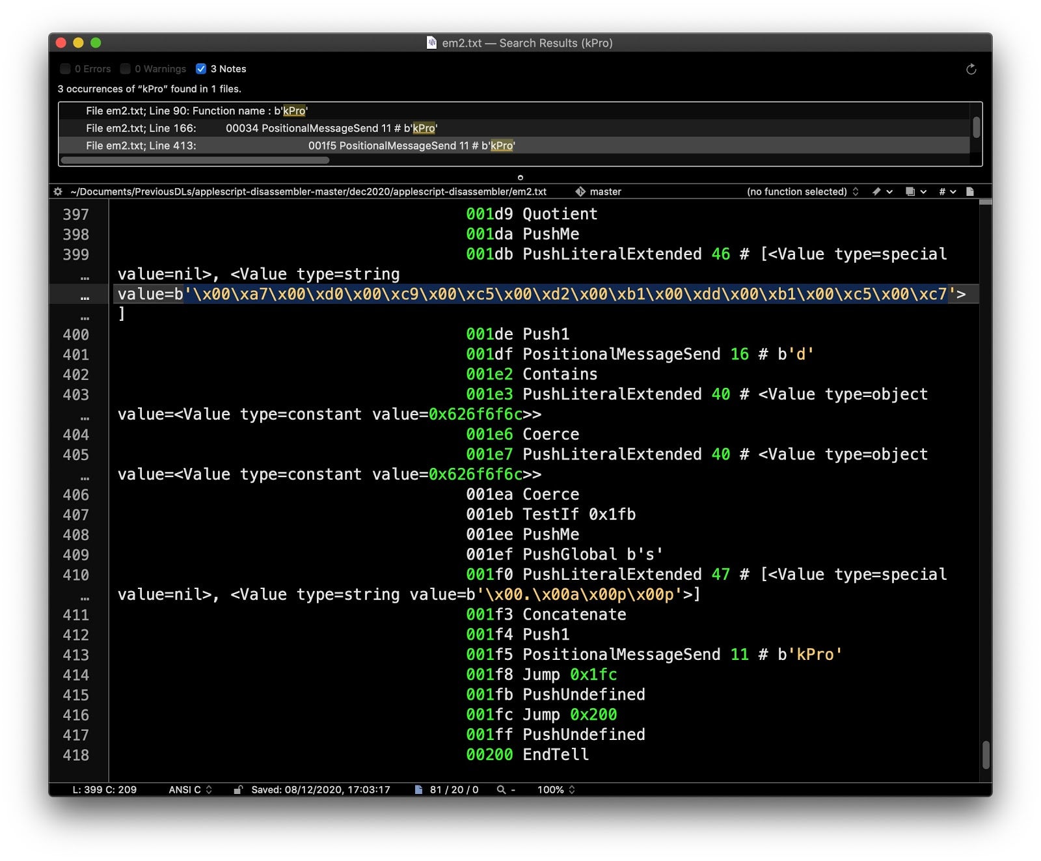Click the L: 399 C: 209 cursor position

point(104,789)
